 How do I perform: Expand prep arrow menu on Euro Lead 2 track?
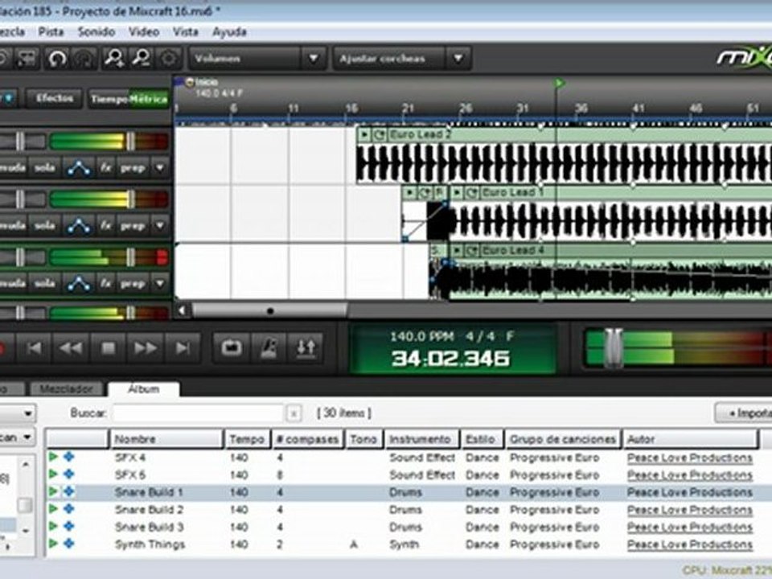160,168
